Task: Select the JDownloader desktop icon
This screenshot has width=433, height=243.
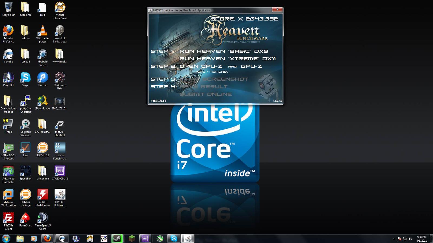Action: point(43,103)
